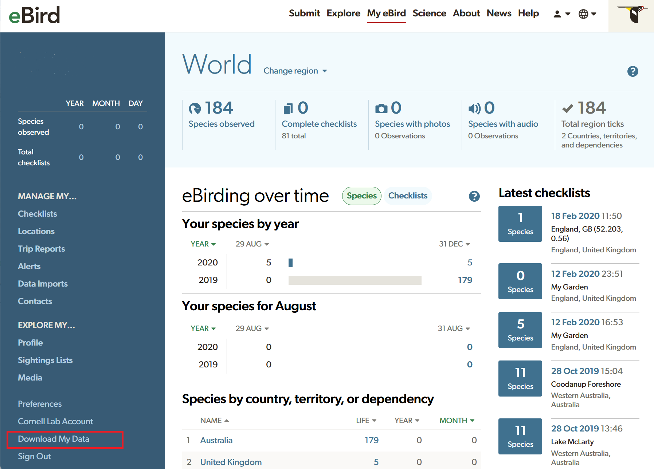Open Cornell Lab Account link
The width and height of the screenshot is (654, 469).
pyautogui.click(x=55, y=421)
